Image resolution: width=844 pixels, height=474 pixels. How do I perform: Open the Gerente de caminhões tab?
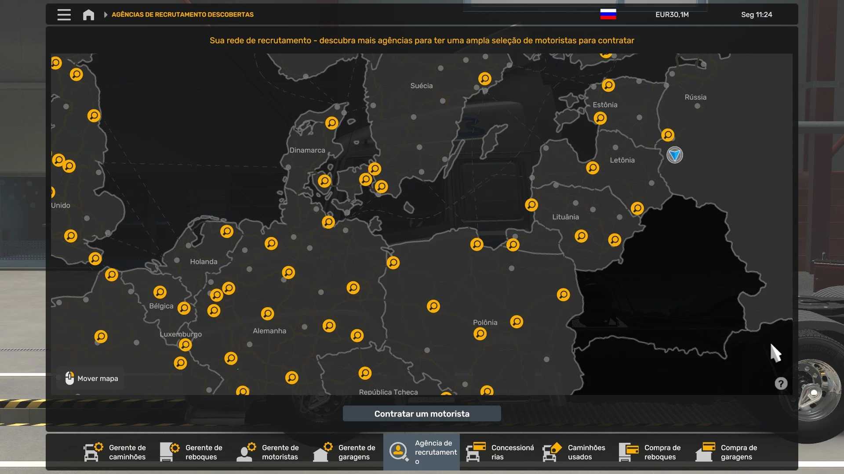pos(115,452)
